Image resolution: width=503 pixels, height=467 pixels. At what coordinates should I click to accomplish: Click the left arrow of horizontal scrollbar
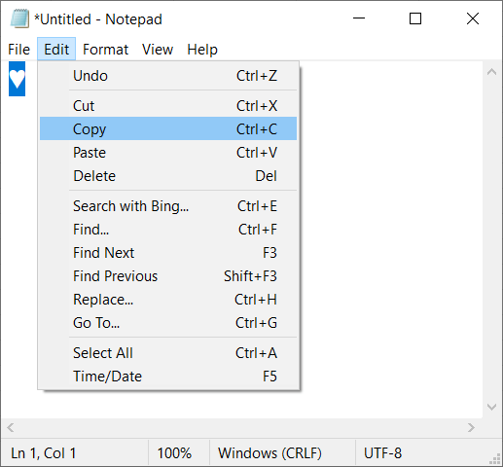point(11,427)
